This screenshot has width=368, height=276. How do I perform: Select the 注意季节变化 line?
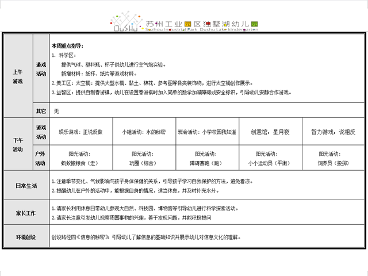(x=152, y=182)
